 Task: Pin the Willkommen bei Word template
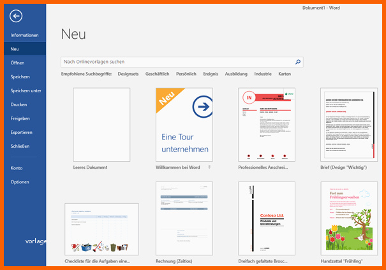tap(209, 167)
